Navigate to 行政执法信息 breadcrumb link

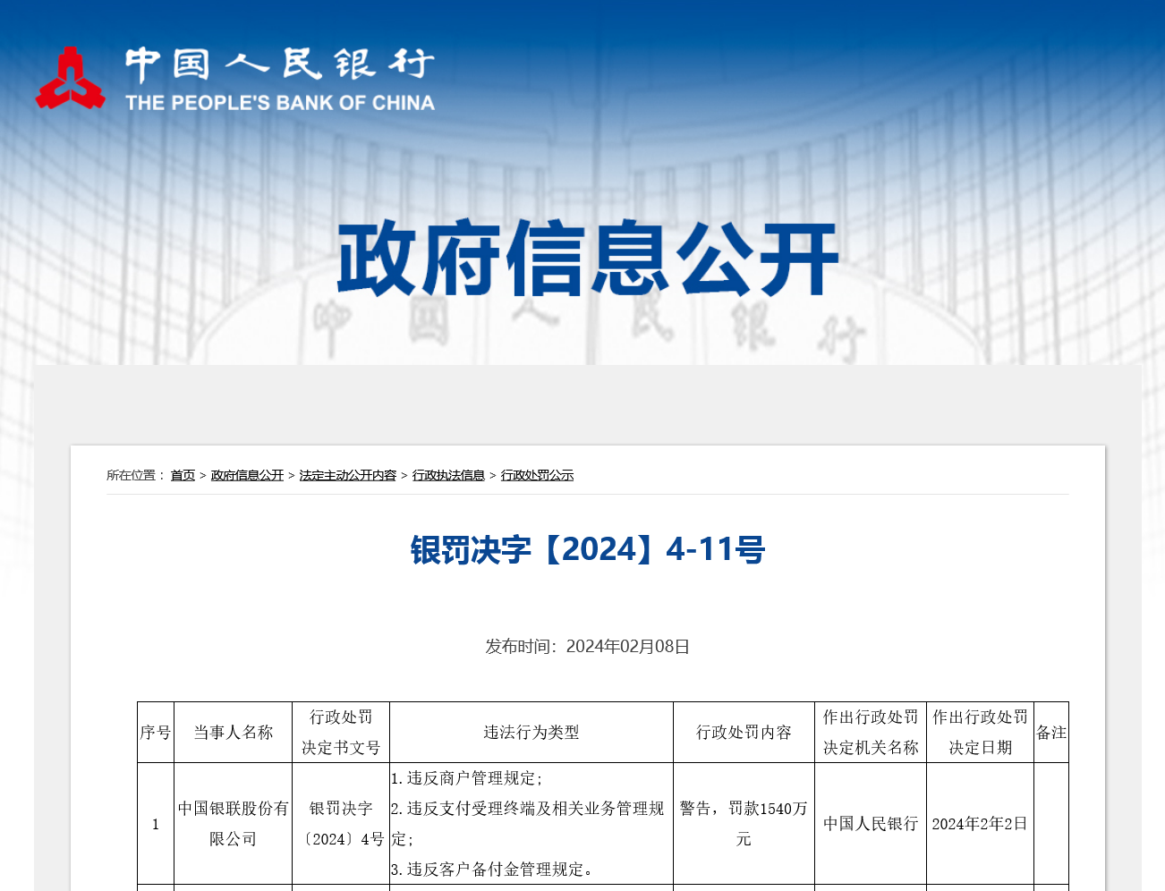[x=448, y=475]
